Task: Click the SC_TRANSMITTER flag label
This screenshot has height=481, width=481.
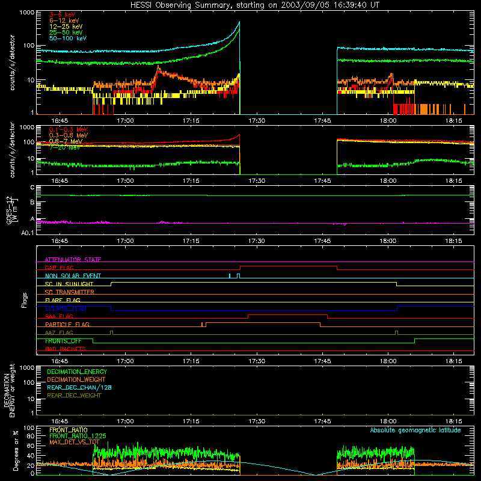Action: click(70, 292)
